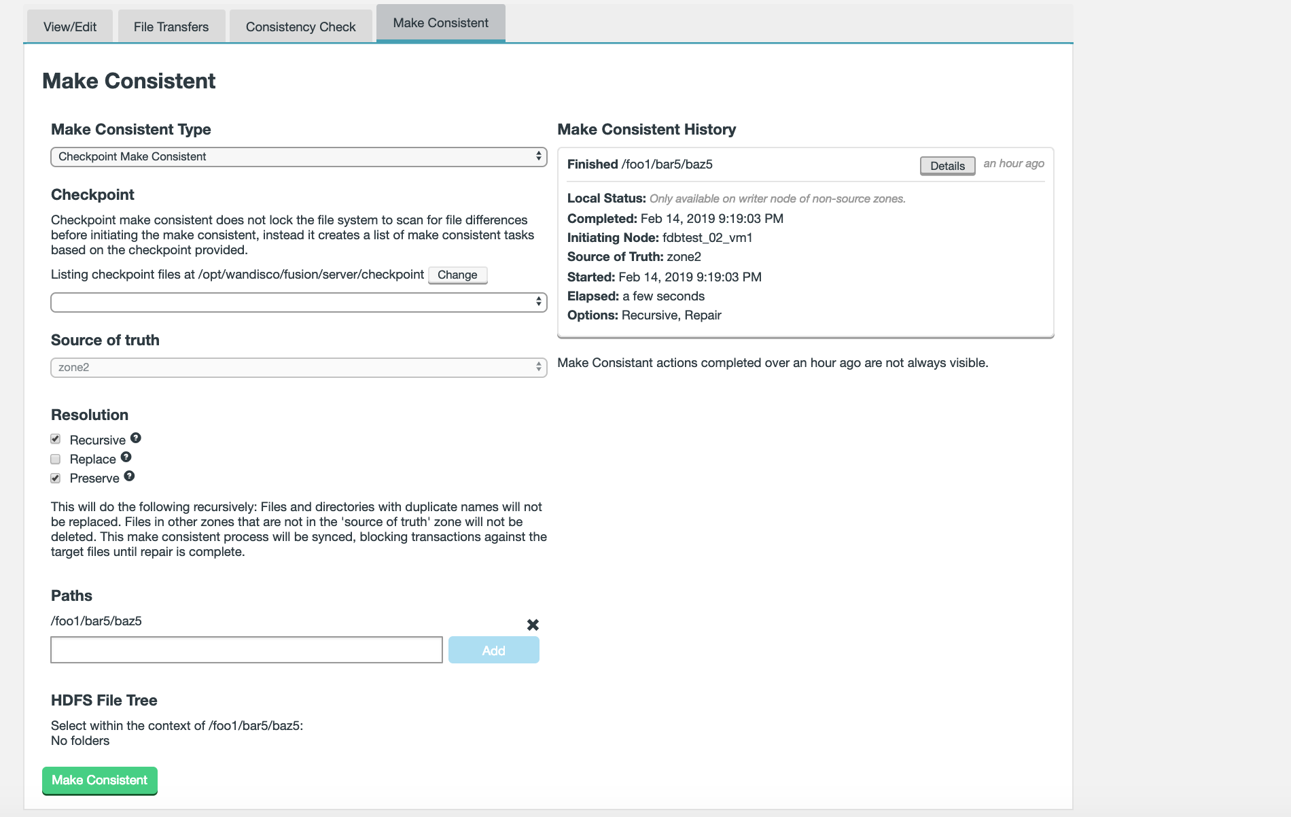
Task: Uncheck the Preserve checkbox
Action: point(56,478)
